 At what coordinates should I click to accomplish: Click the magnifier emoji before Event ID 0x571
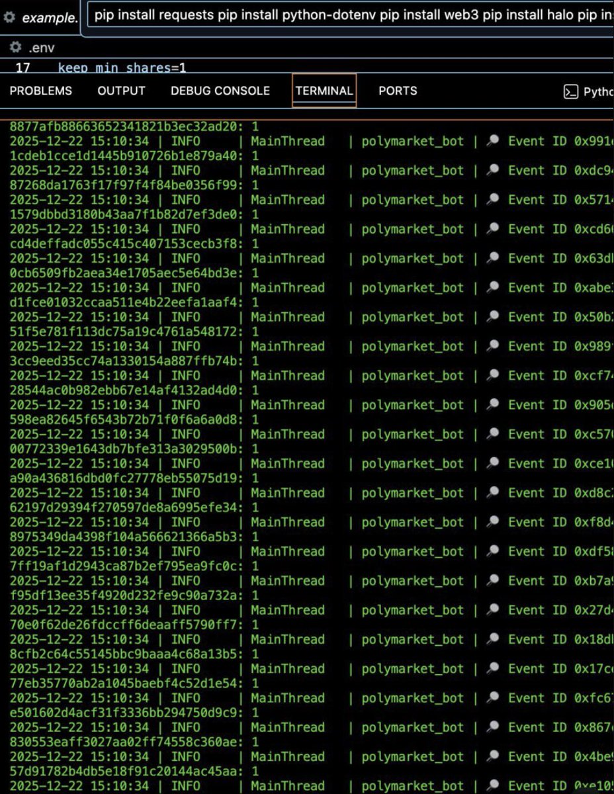pyautogui.click(x=492, y=200)
